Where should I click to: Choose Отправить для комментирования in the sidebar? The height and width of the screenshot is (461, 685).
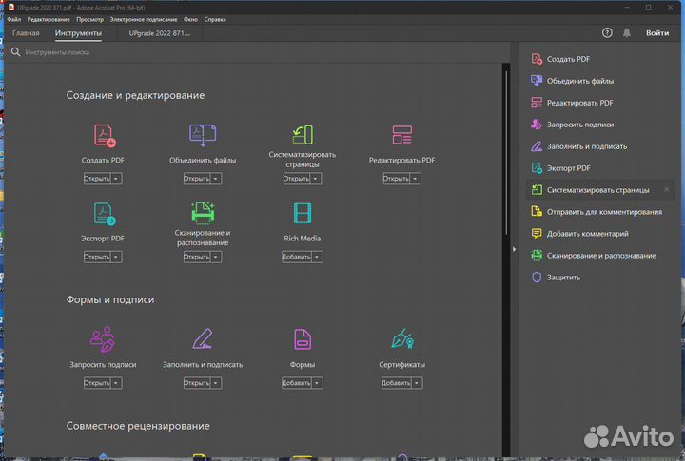coord(597,212)
